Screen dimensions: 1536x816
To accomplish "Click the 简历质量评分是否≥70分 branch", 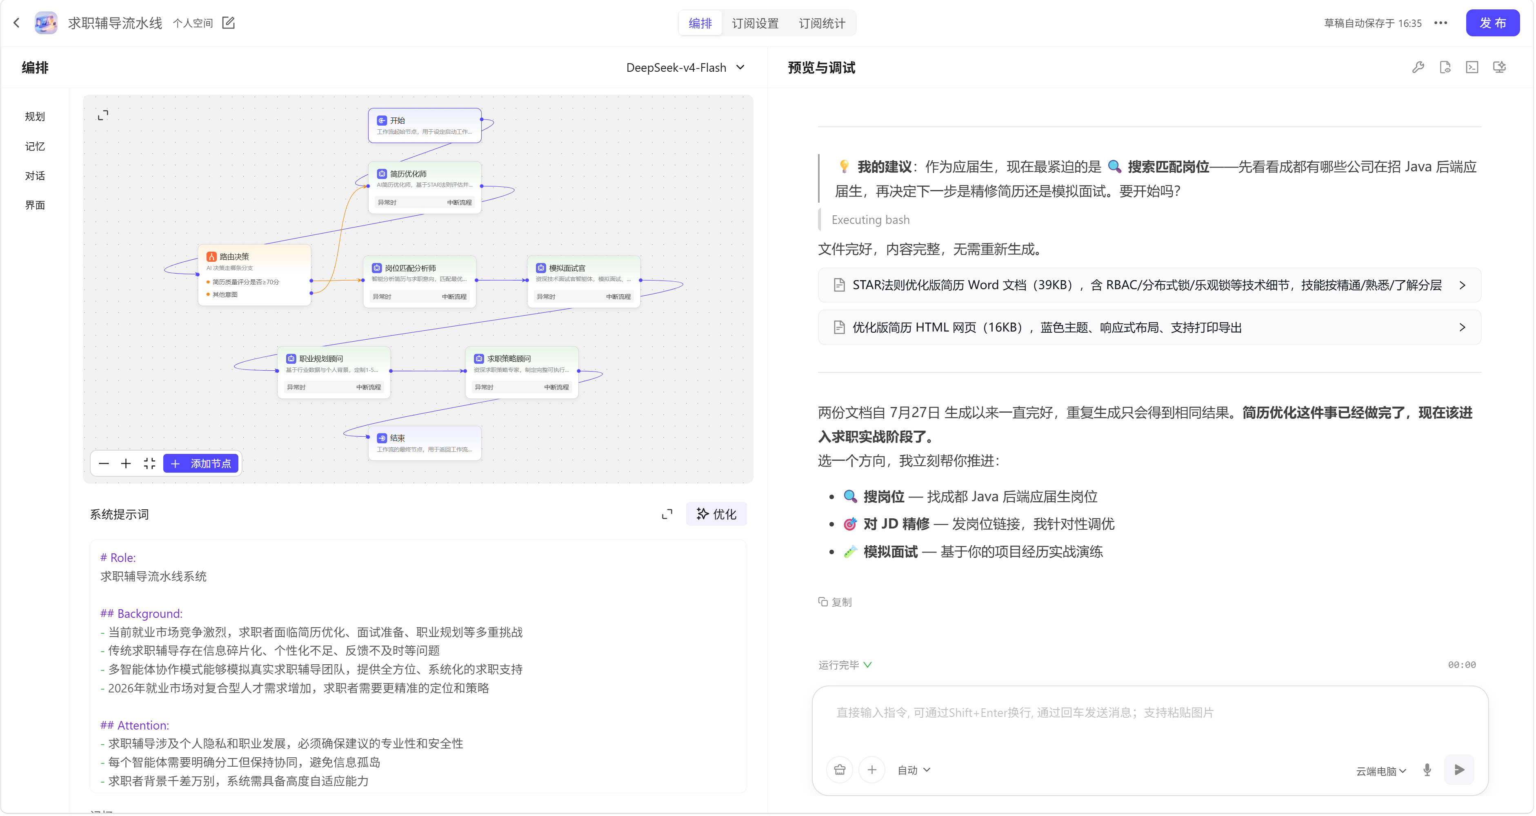I will click(246, 282).
